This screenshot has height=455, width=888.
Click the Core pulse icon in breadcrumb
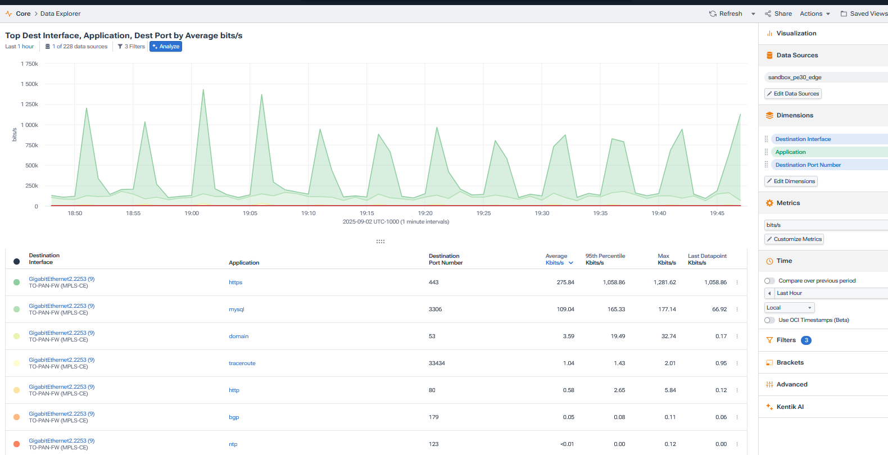coord(8,13)
